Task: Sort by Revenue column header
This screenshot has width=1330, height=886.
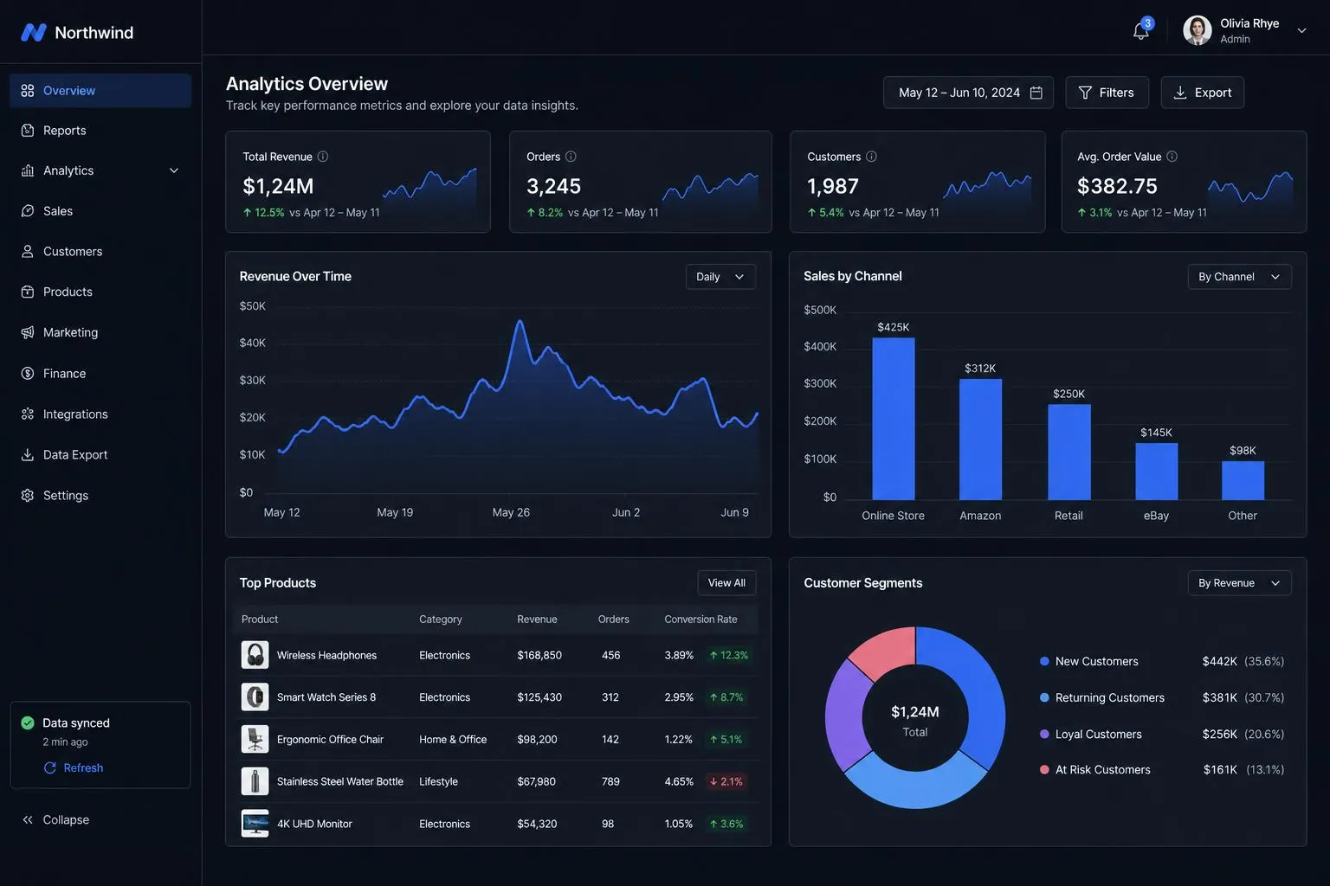Action: pyautogui.click(x=537, y=620)
